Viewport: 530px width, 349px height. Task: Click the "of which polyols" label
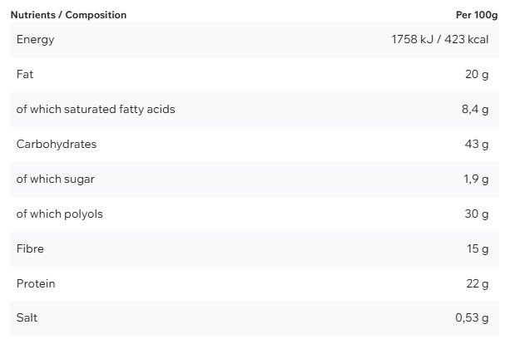point(60,214)
